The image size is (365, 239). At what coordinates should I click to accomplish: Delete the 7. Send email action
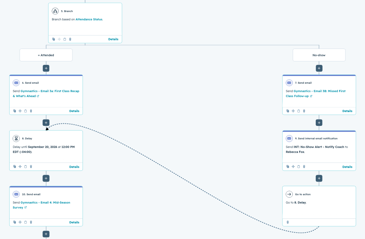pos(304,111)
